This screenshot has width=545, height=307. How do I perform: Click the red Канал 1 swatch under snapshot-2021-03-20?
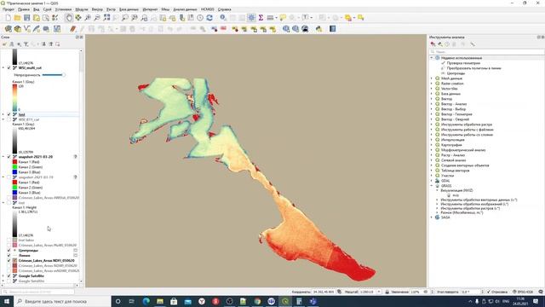tap(14, 162)
